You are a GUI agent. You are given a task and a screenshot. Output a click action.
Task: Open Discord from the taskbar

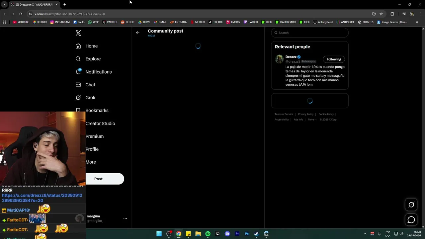pos(227,234)
